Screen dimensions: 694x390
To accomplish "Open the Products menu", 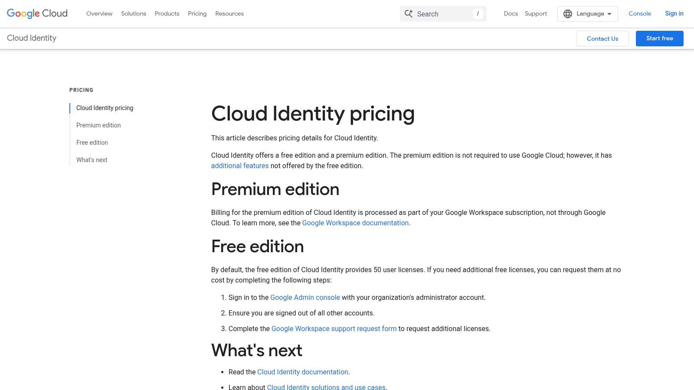I will pos(167,13).
